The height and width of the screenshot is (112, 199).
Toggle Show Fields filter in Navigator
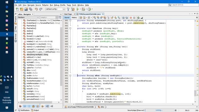25,106
